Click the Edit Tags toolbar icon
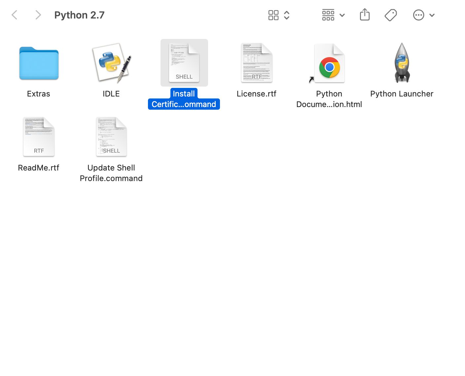465x376 pixels. (x=391, y=15)
